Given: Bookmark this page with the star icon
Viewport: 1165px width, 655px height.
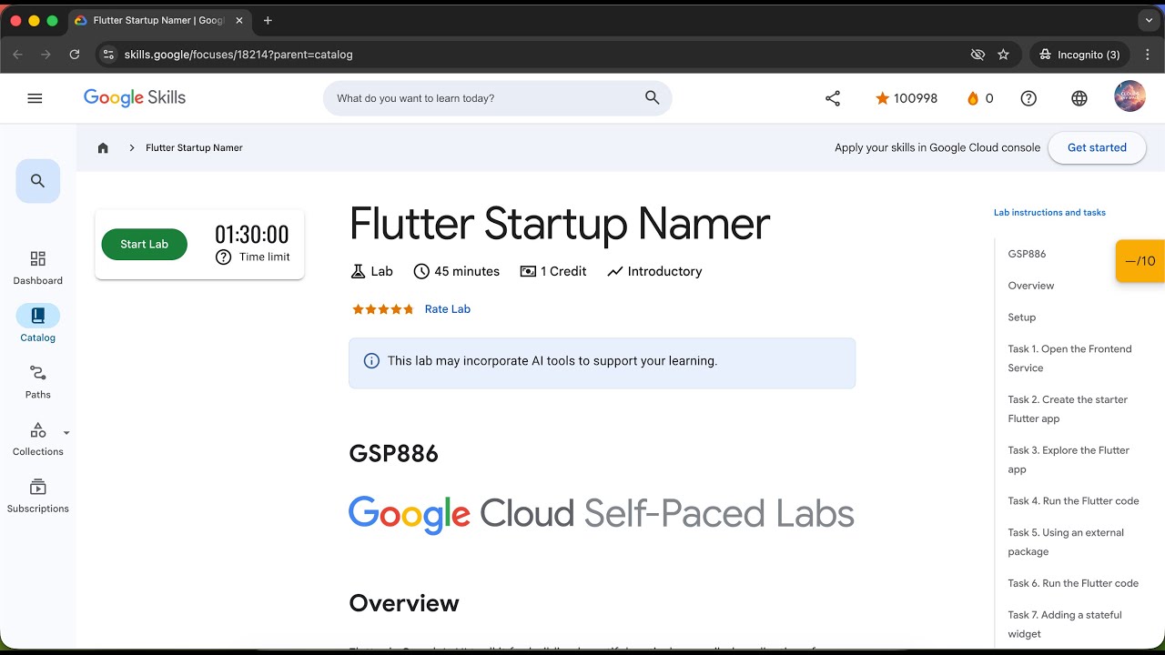Looking at the screenshot, I should (x=1003, y=55).
